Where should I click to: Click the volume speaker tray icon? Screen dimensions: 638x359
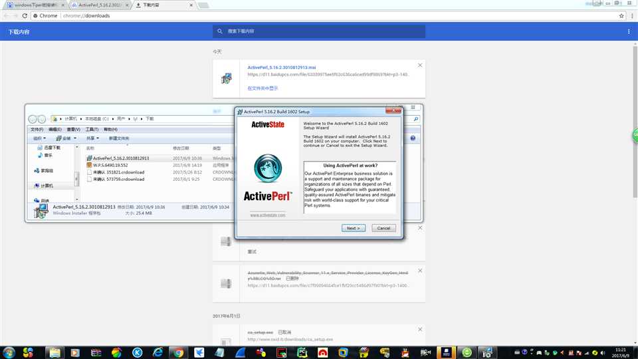coord(603,353)
